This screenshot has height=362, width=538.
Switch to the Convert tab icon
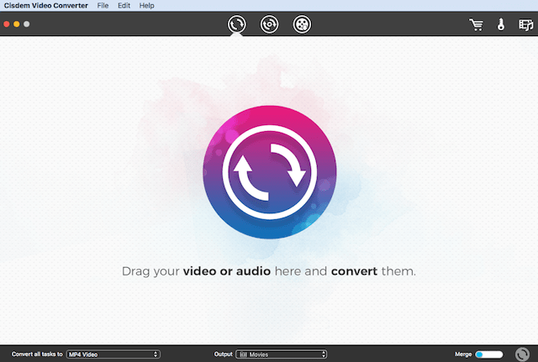(237, 24)
